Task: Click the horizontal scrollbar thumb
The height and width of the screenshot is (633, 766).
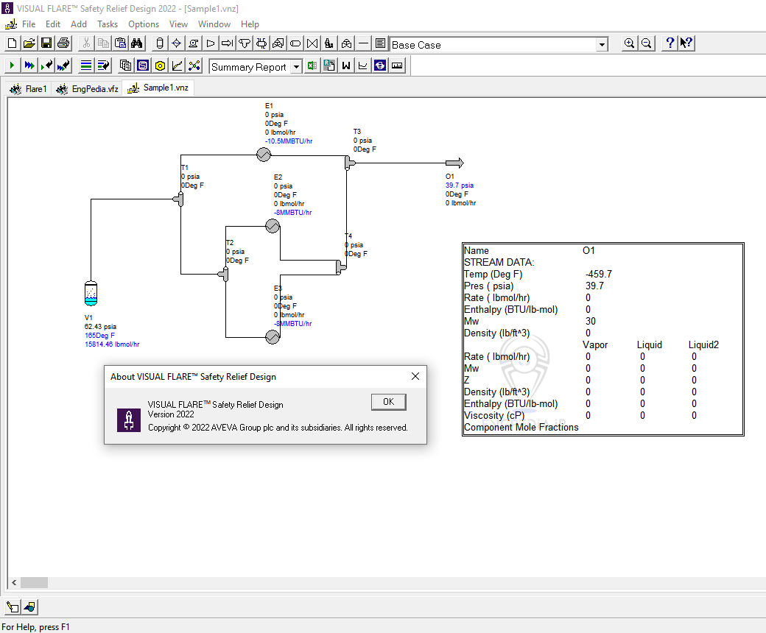Action: tap(34, 582)
